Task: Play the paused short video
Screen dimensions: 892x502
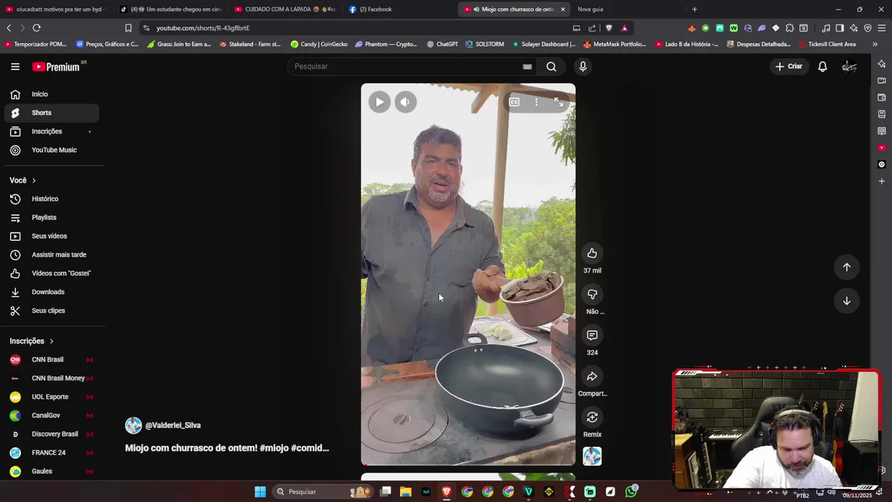Action: [x=379, y=102]
